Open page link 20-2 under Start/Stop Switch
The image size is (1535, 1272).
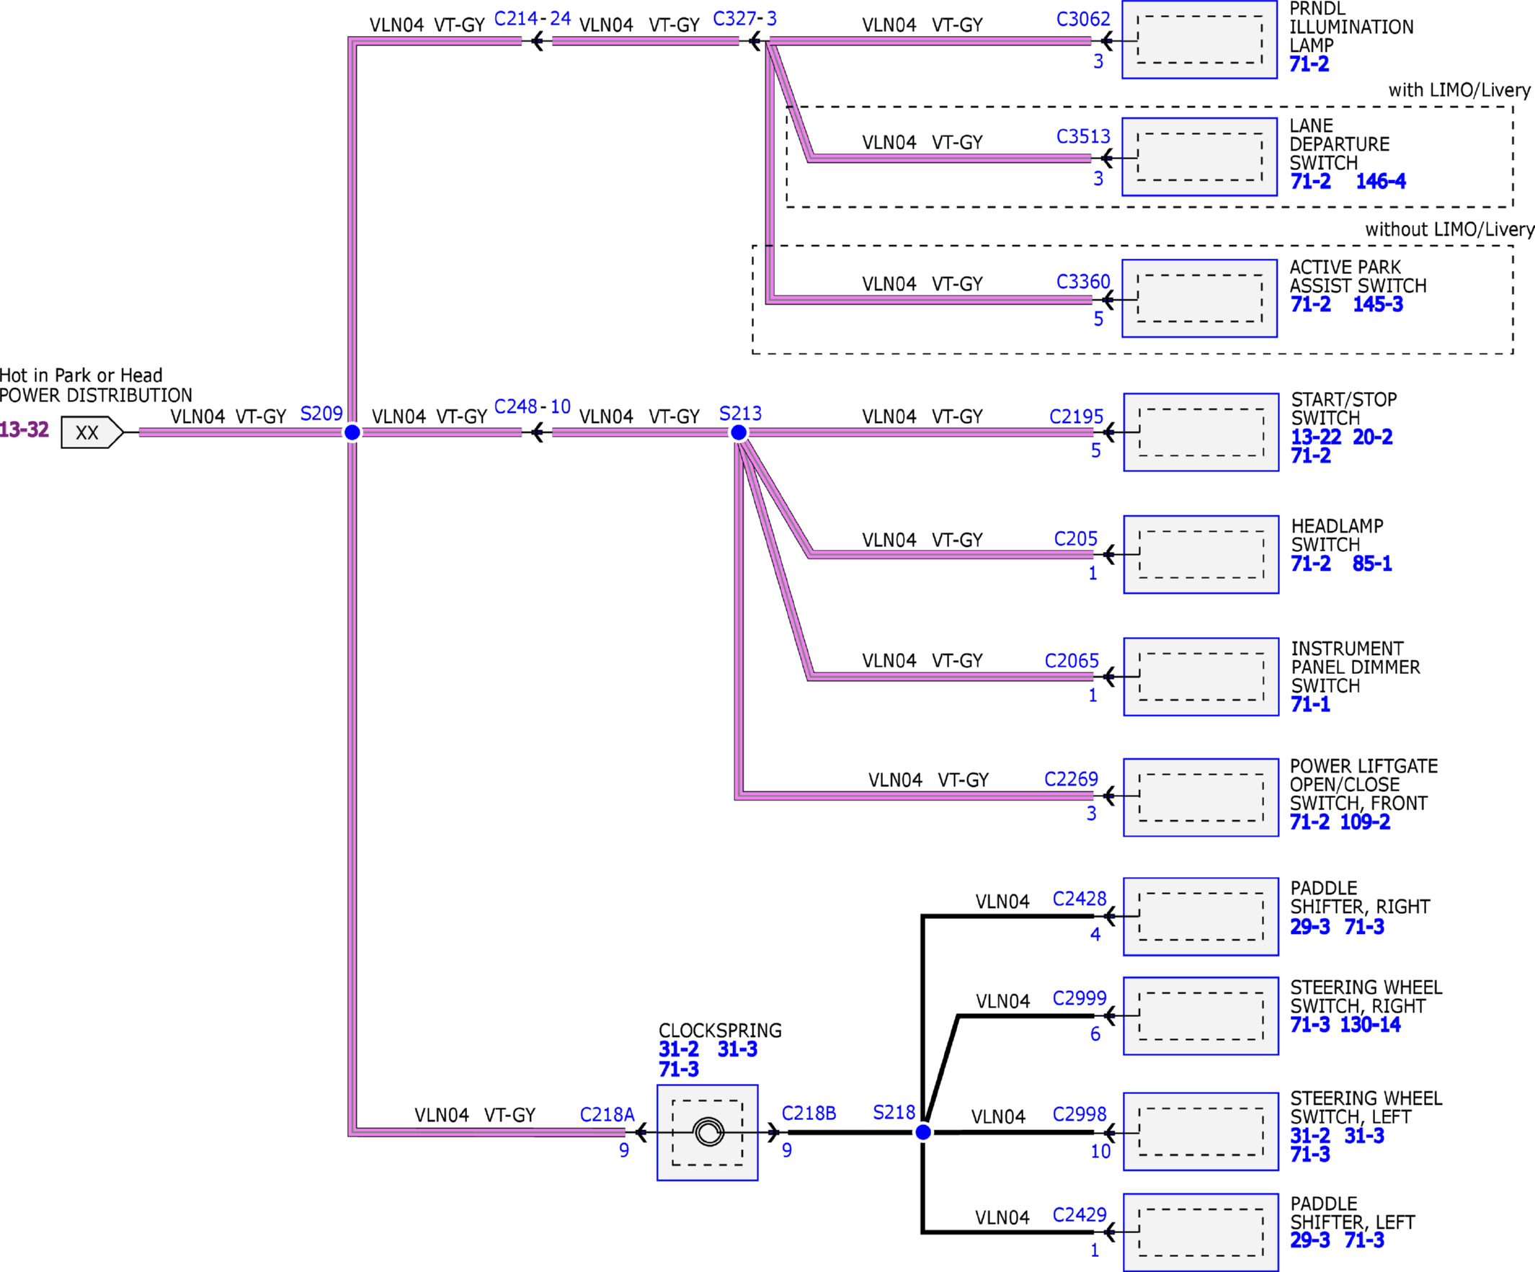click(x=1372, y=437)
